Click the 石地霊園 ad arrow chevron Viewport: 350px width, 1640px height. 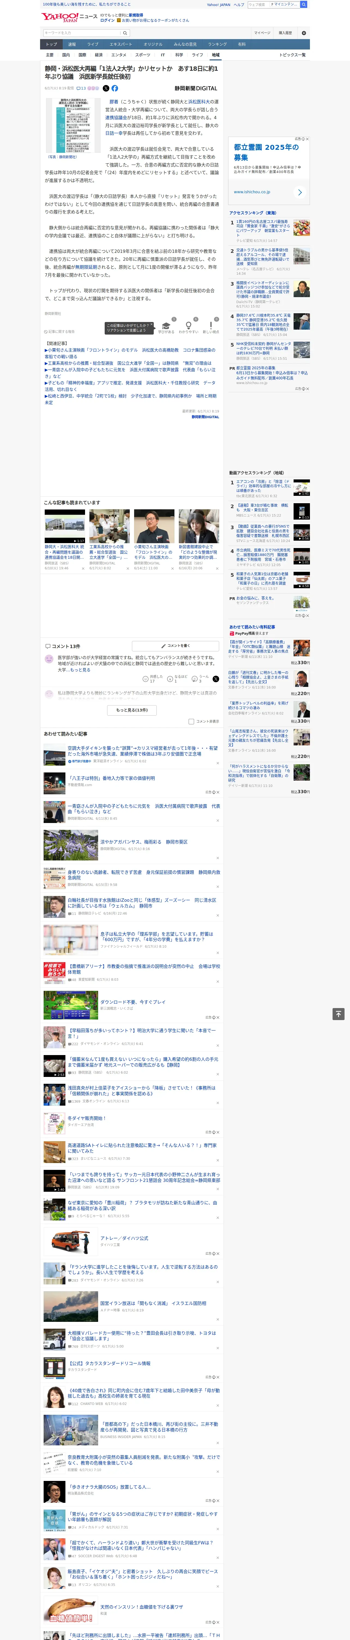300,192
